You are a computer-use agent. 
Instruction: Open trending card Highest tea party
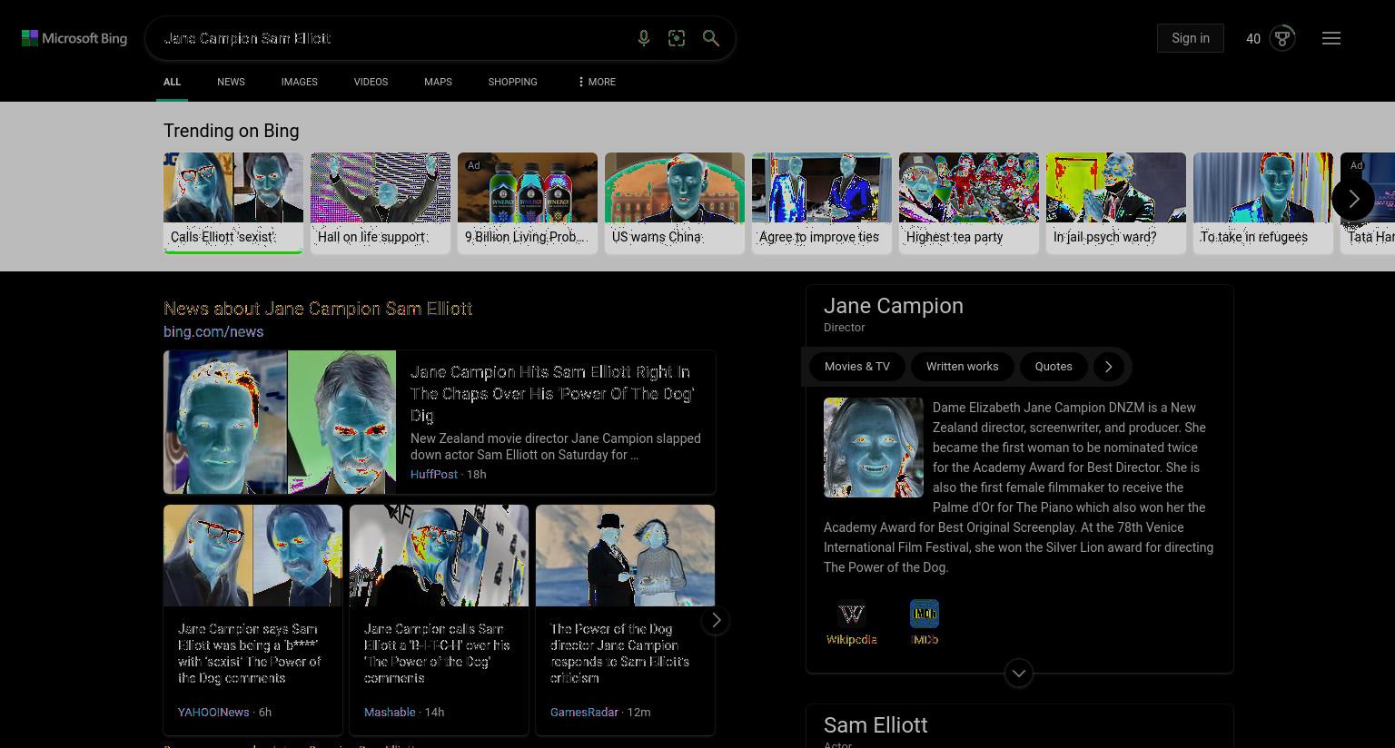pos(969,203)
